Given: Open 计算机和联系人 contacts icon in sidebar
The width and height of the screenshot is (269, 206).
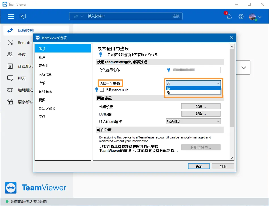Looking at the screenshot, I should 10,66.
